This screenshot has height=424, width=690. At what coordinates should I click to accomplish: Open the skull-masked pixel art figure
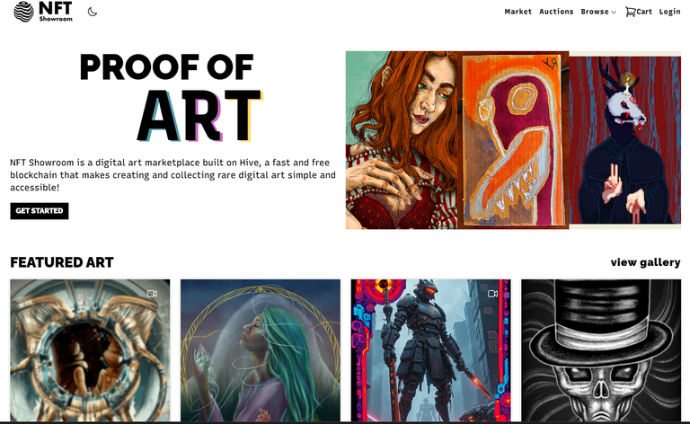[625, 140]
